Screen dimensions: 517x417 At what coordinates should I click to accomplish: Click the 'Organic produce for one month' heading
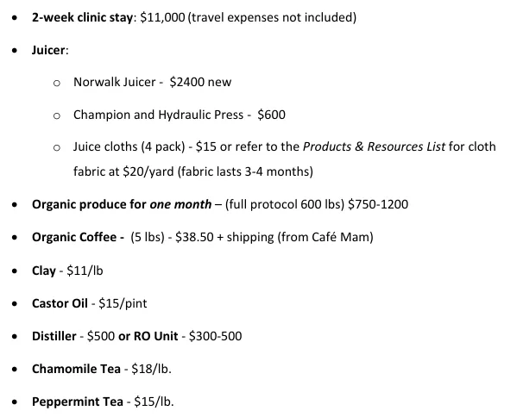click(x=122, y=204)
